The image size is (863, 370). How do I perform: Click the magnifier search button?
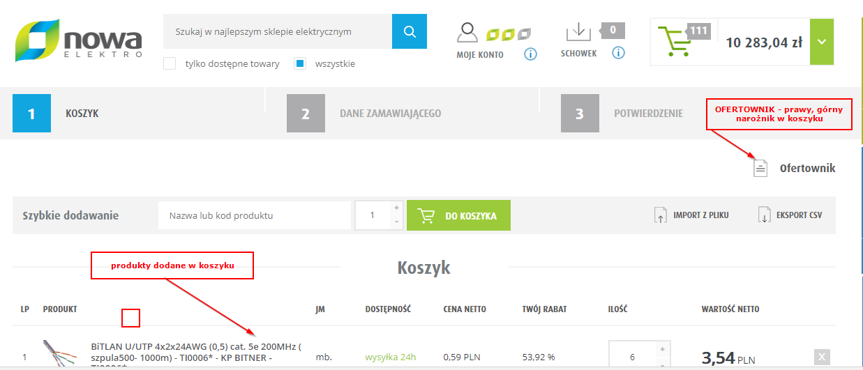click(410, 31)
